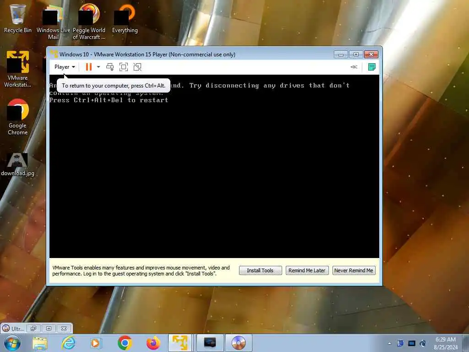Open the clock showing 6:29 AM
This screenshot has height=352, width=469.
(x=446, y=343)
